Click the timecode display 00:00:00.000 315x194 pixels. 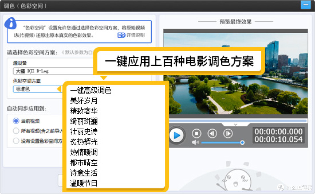click(279, 131)
